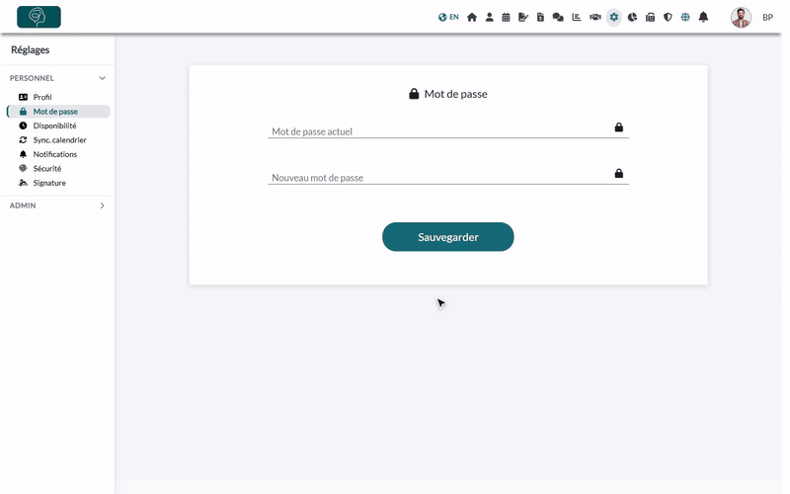This screenshot has height=494, width=790.
Task: Open the invoice document icon
Action: tap(540, 17)
